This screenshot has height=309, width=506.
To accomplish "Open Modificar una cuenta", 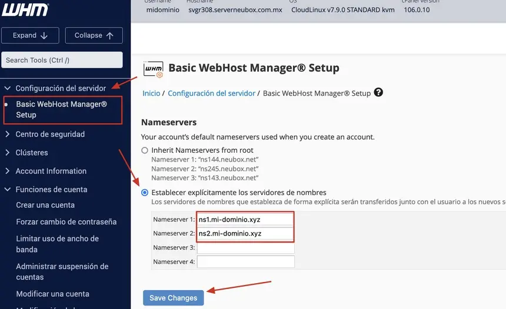I will [x=52, y=294].
